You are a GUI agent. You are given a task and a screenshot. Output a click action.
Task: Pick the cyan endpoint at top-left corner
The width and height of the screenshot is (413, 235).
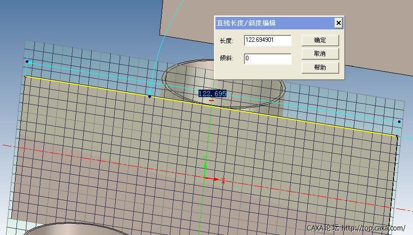coord(29,62)
